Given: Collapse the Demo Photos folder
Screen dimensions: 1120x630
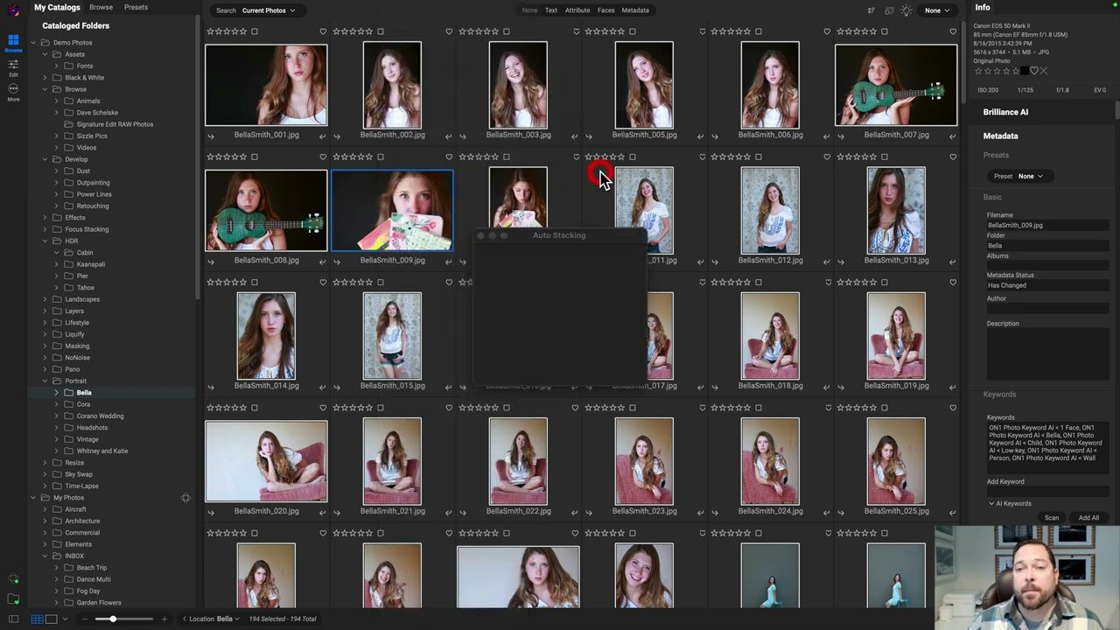Looking at the screenshot, I should click(x=33, y=42).
